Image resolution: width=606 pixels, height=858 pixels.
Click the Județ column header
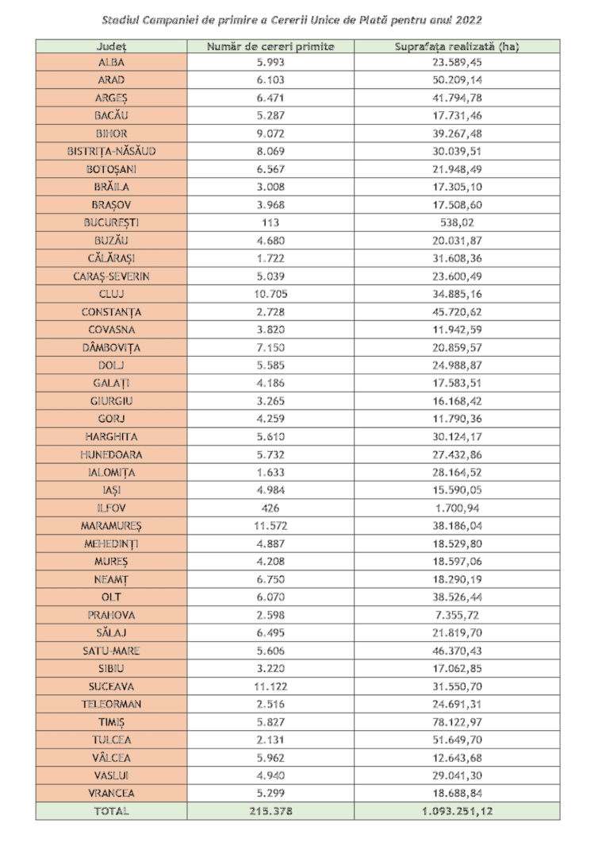(112, 47)
